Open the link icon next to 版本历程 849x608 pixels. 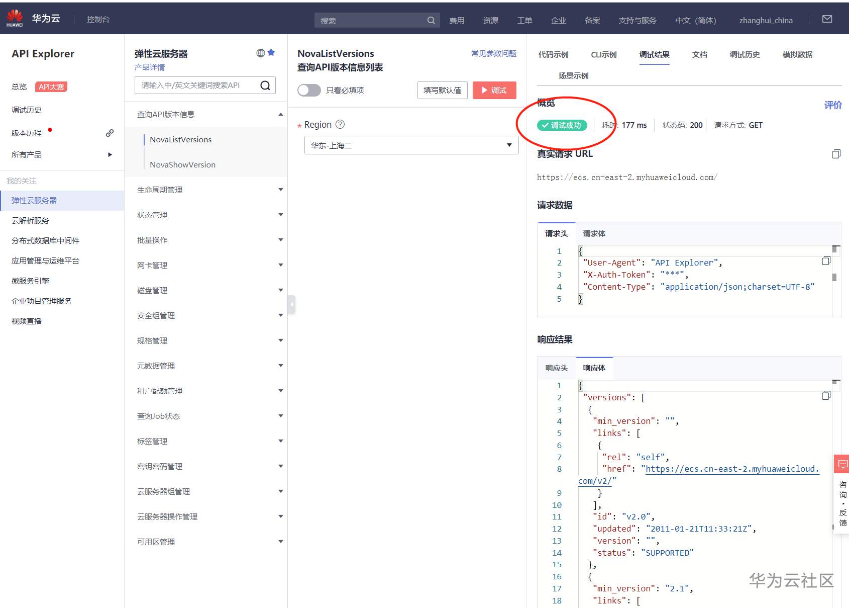pos(110,133)
